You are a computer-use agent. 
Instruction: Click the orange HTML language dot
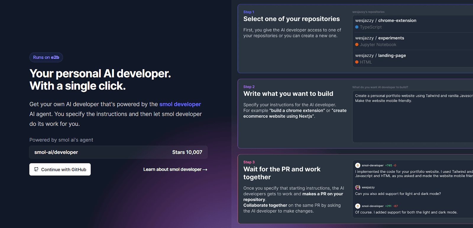click(357, 62)
